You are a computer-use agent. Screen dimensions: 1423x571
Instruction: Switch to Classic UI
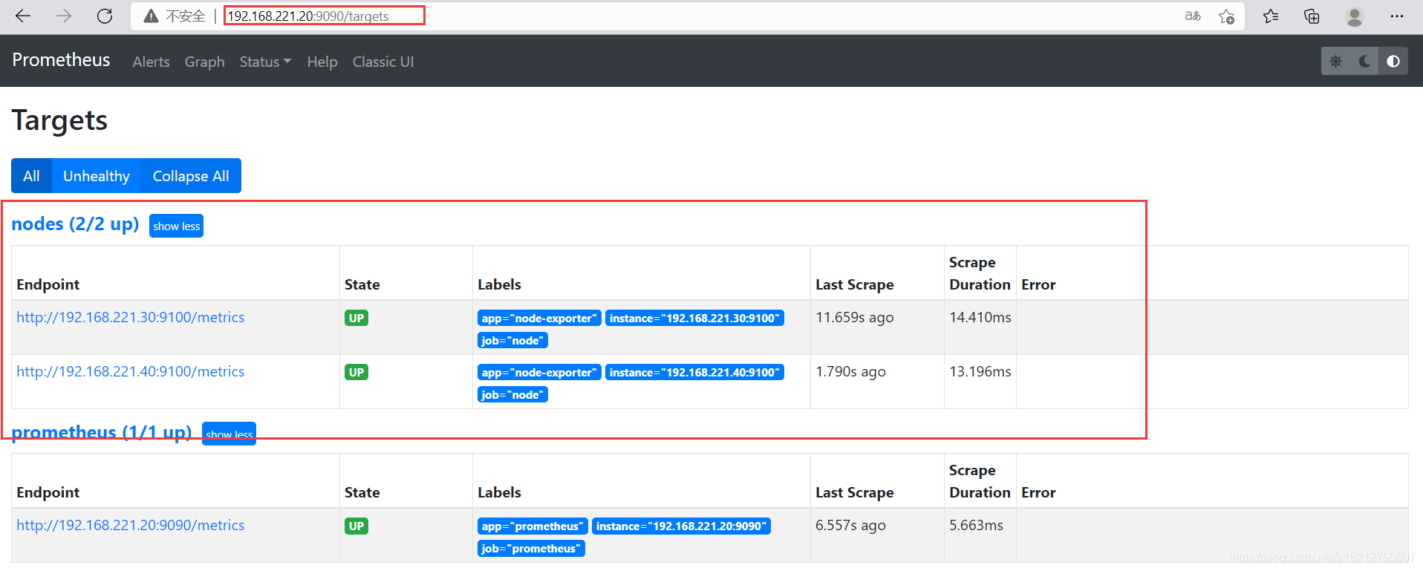[x=383, y=62]
